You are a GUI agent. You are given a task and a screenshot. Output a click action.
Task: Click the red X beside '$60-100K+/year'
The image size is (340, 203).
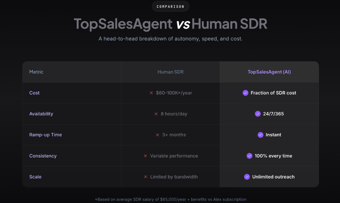(151, 93)
